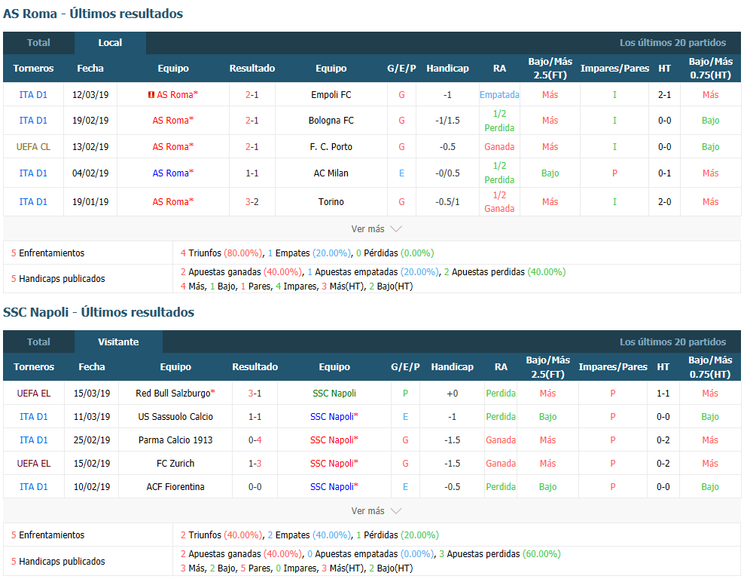
Task: Click Los últimos 20 partidos in Roma header
Action: [672, 43]
